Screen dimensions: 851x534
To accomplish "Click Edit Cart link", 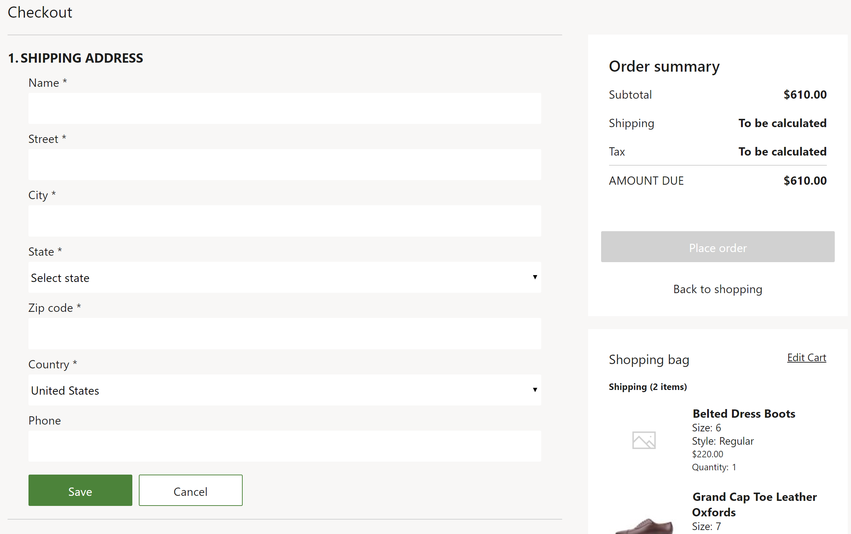I will [x=807, y=358].
